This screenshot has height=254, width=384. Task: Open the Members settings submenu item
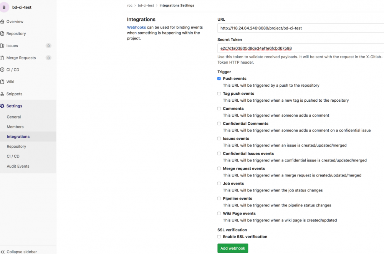point(15,127)
